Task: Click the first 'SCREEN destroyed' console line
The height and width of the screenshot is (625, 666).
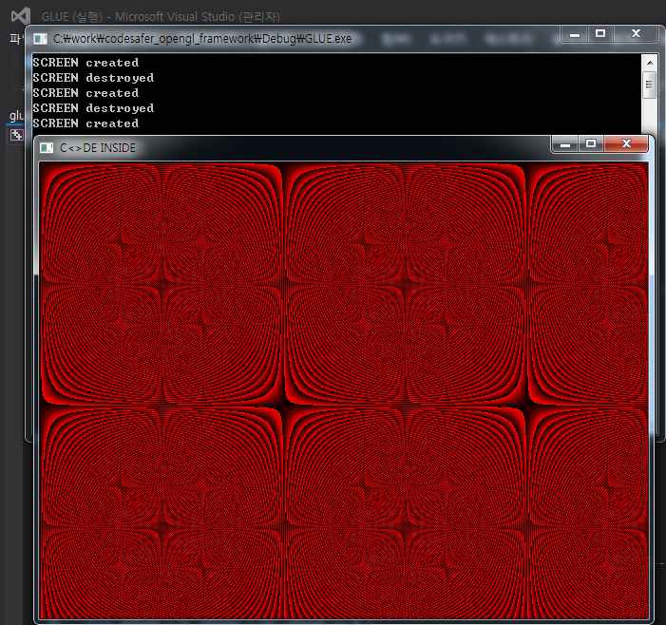Action: [x=93, y=78]
